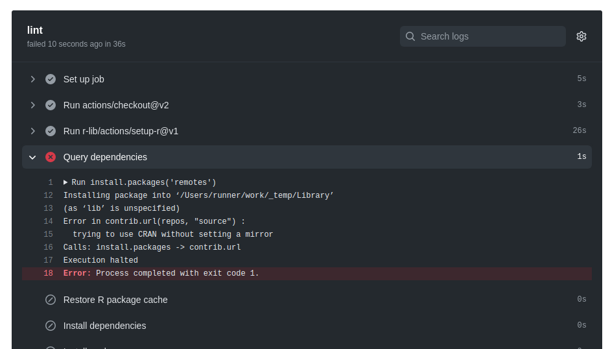Click the 26s duration of setup-r@v1
The height and width of the screenshot is (349, 610).
(x=580, y=130)
